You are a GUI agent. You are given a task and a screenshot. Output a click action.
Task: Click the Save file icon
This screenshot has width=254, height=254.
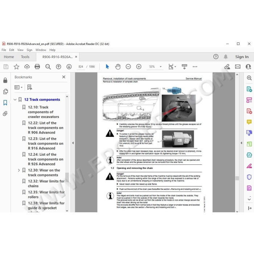(6, 66)
